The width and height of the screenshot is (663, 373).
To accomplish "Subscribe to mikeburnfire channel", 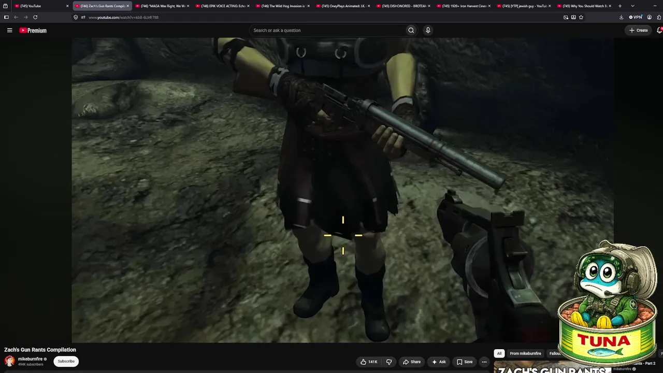I will click(x=66, y=361).
